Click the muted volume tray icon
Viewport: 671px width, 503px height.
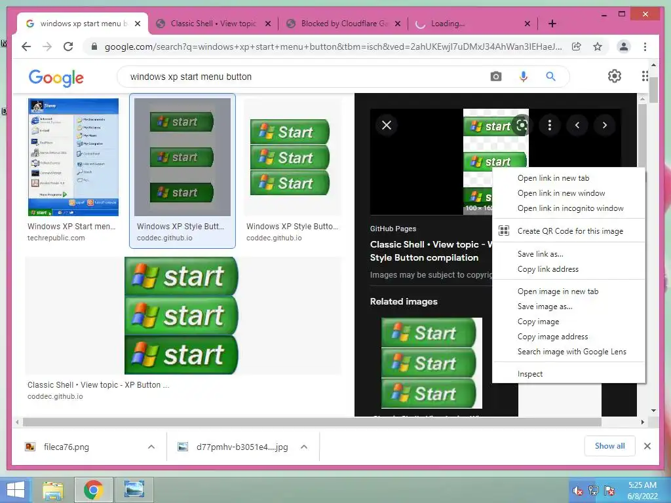[578, 491]
